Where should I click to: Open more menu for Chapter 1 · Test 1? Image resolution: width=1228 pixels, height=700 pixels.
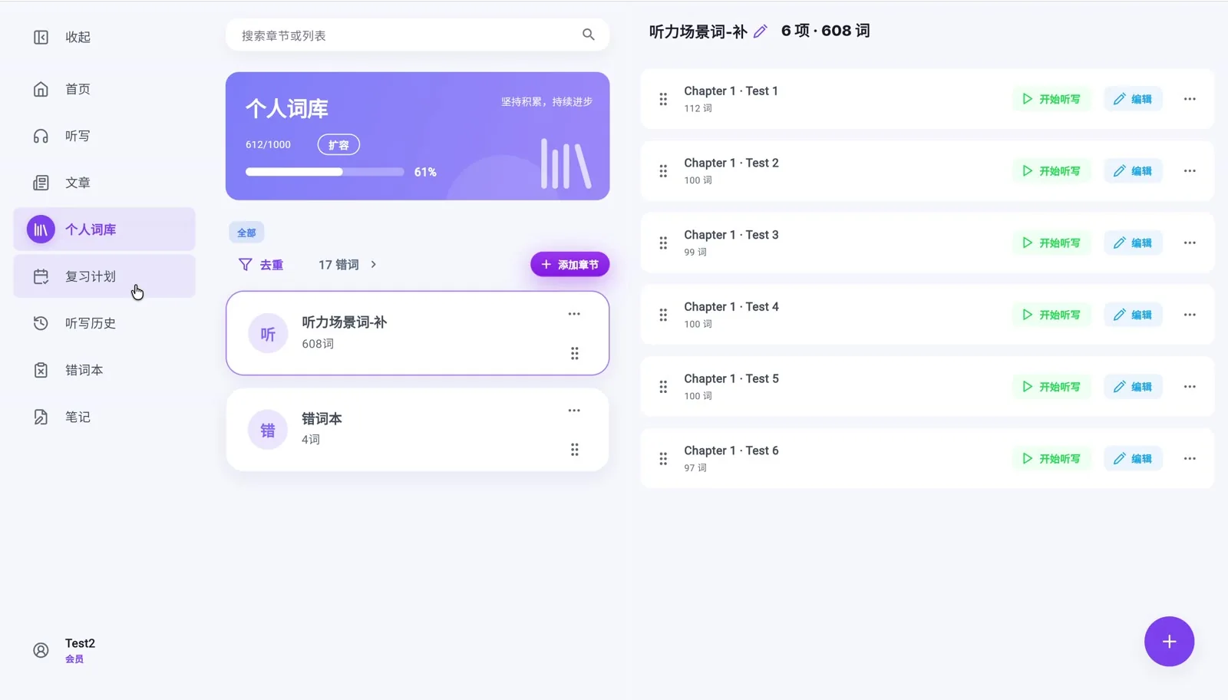[x=1190, y=99]
